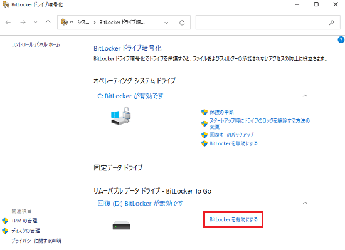The image size is (345, 250).
Task: Click the シス... breadcrumb segment
Action: [x=83, y=23]
